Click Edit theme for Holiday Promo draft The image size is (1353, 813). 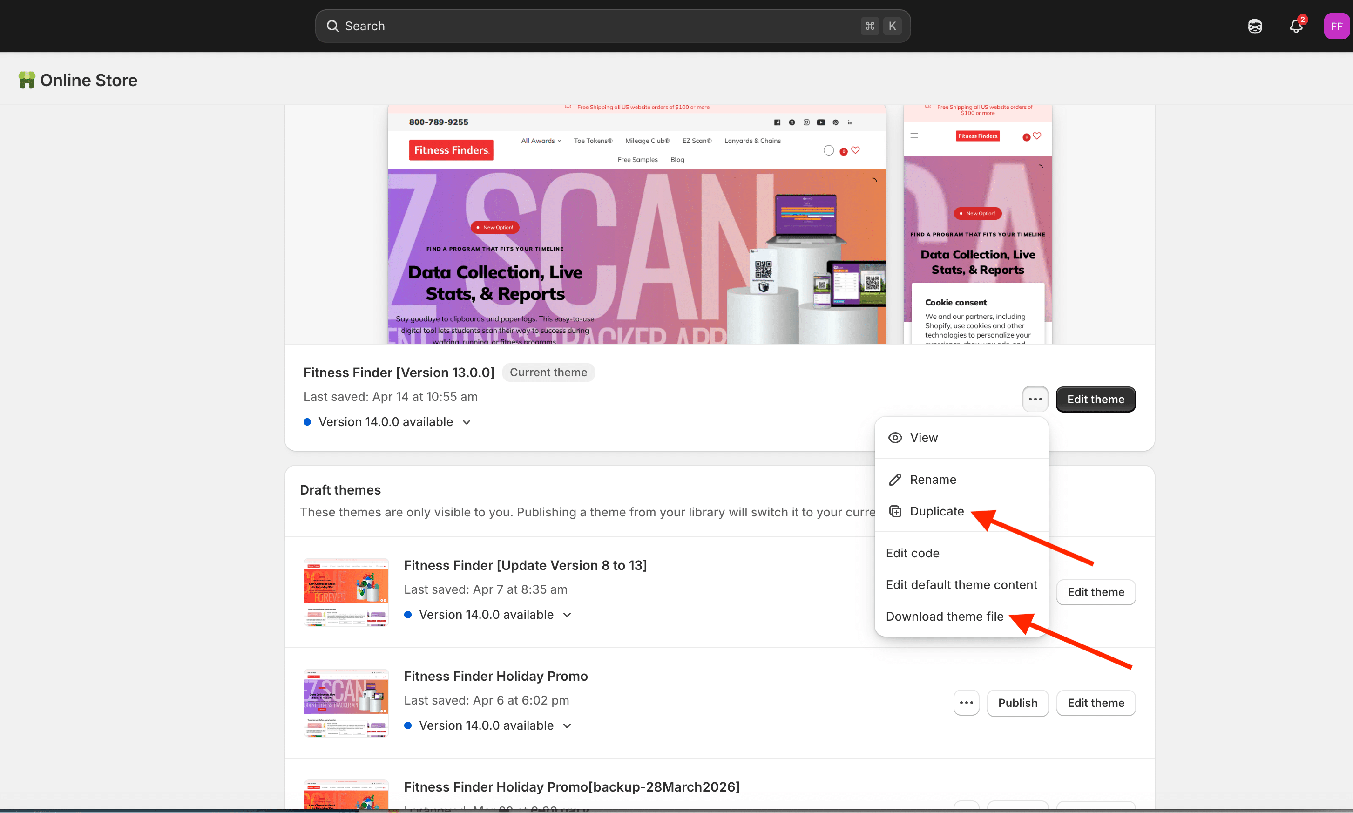[1096, 703]
